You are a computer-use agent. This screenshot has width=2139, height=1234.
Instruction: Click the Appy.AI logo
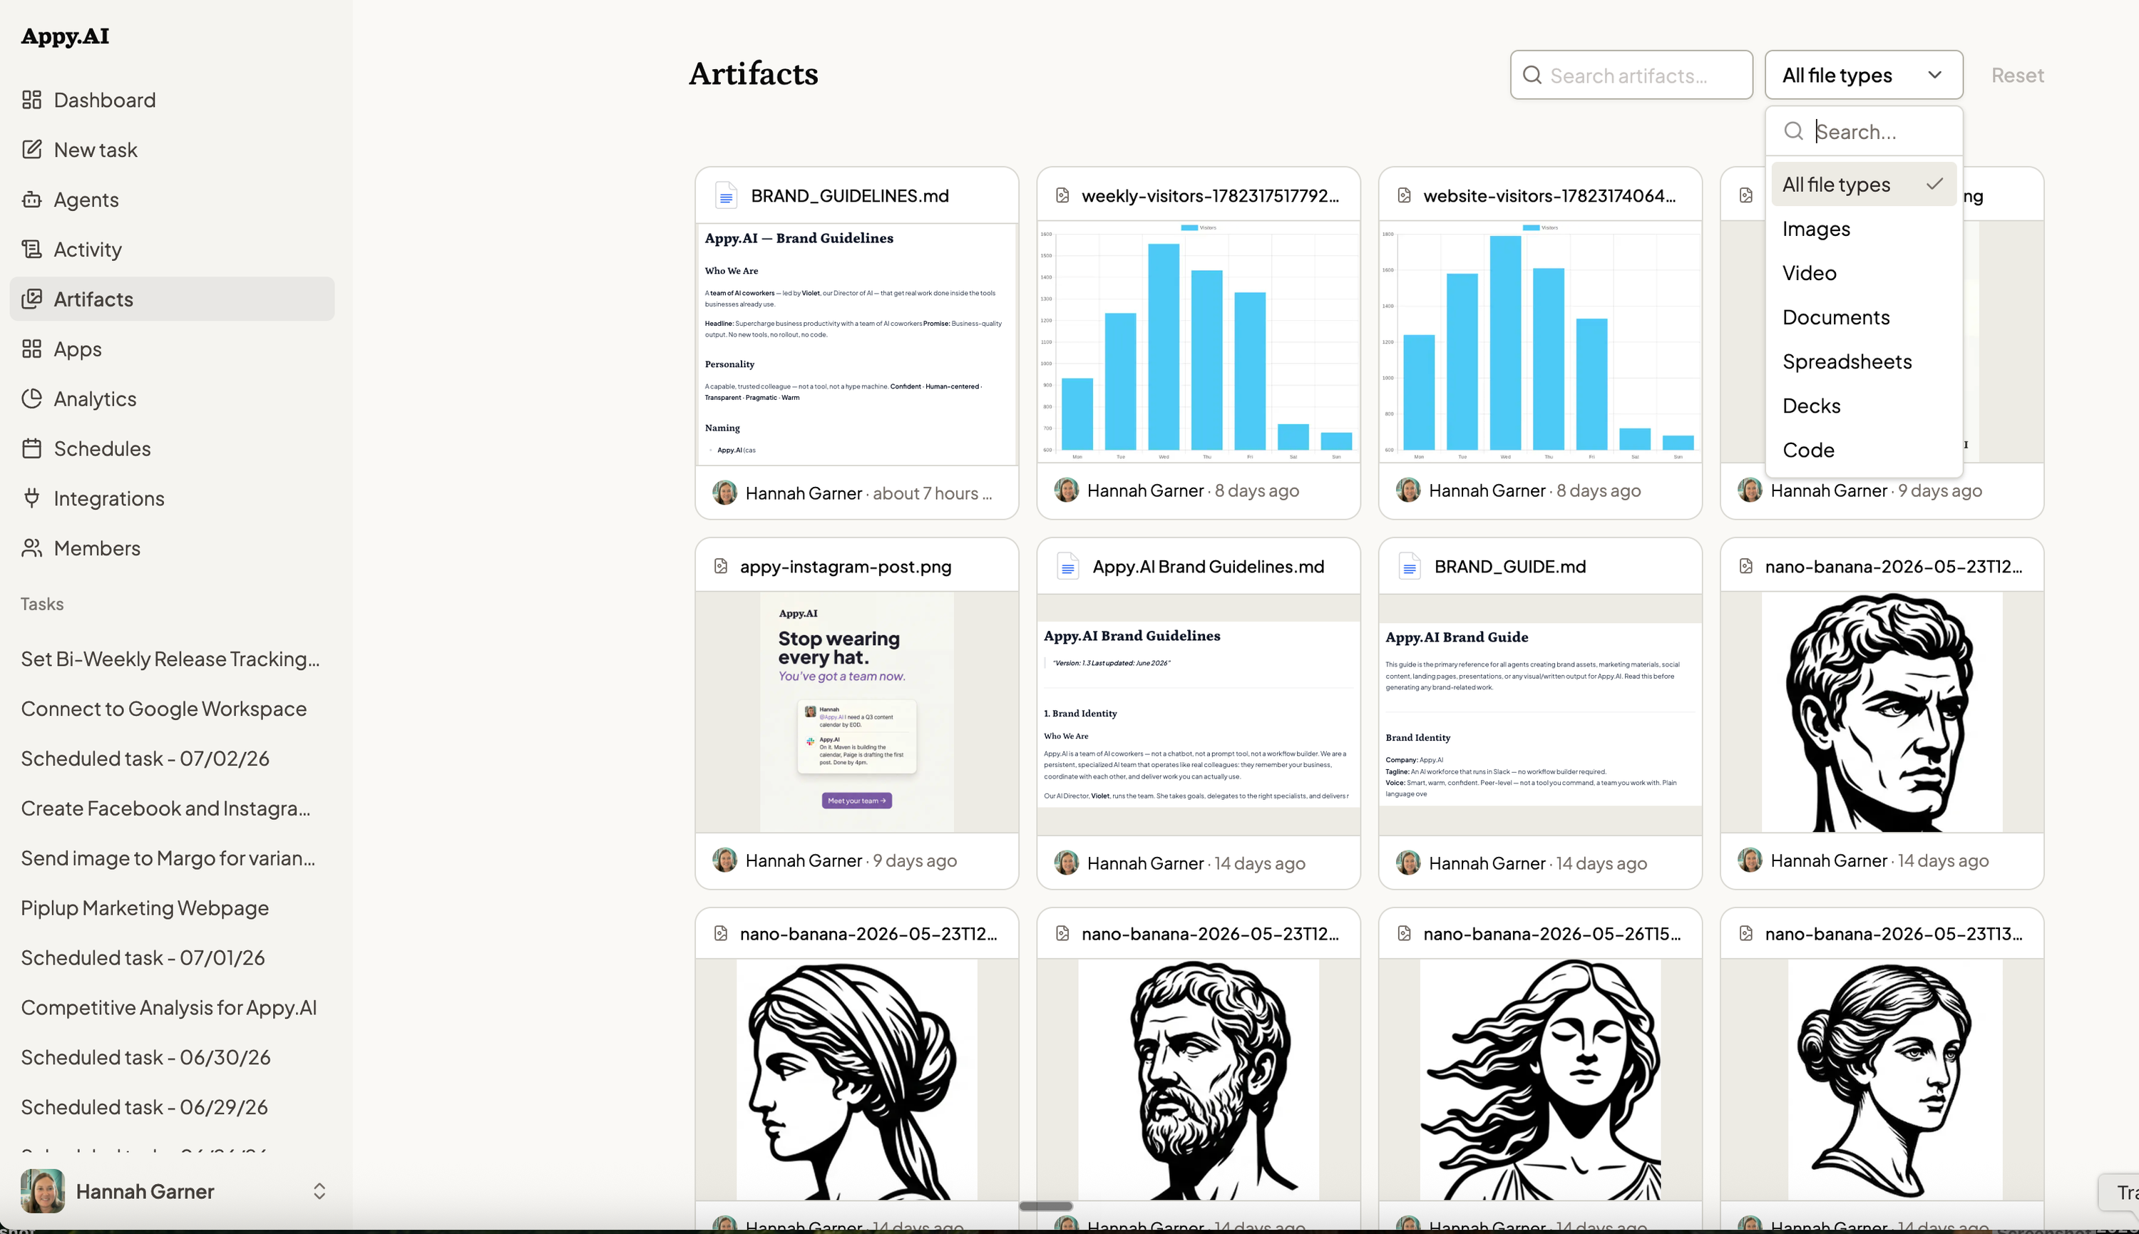[66, 36]
